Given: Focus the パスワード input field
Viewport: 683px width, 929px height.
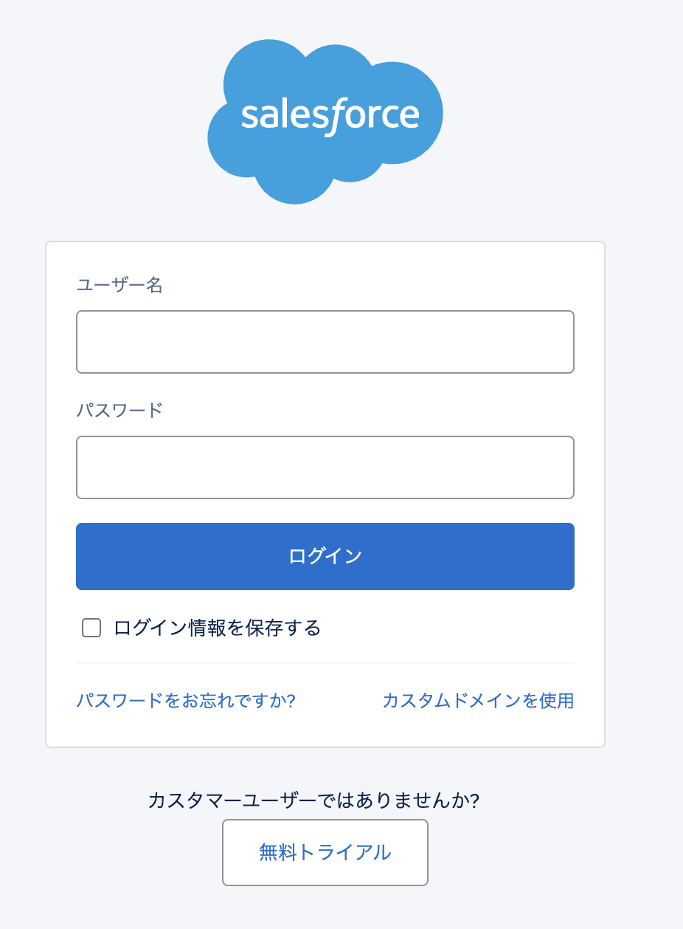Looking at the screenshot, I should (x=325, y=467).
